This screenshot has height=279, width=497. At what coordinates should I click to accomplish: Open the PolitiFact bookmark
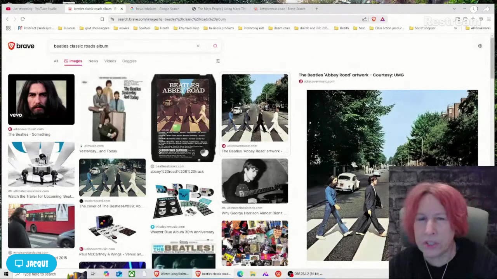[x=36, y=28]
